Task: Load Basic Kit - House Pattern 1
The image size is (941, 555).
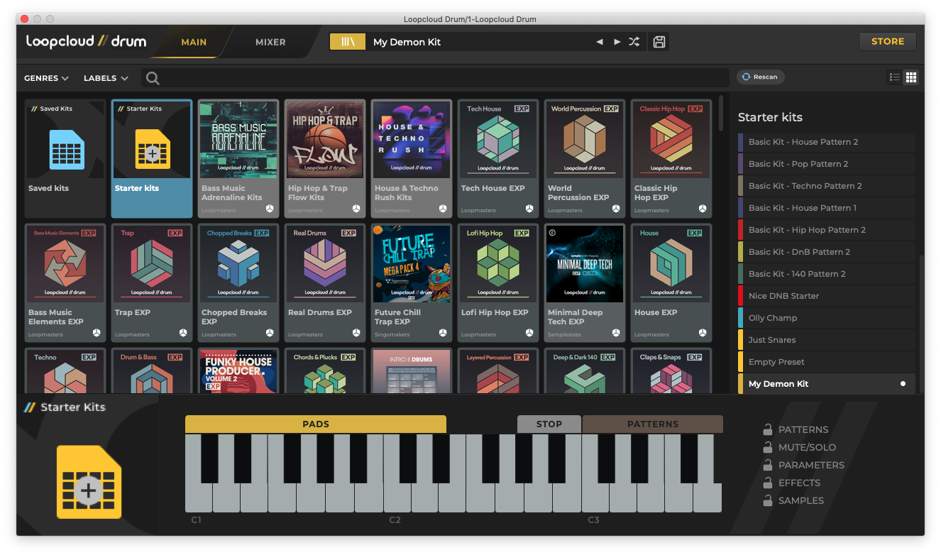Action: tap(827, 208)
